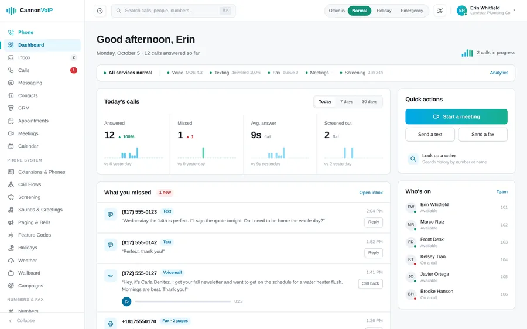Viewport: 527px width, 329px height.
Task: Play the Carla Benitez voicemail
Action: pyautogui.click(x=126, y=301)
